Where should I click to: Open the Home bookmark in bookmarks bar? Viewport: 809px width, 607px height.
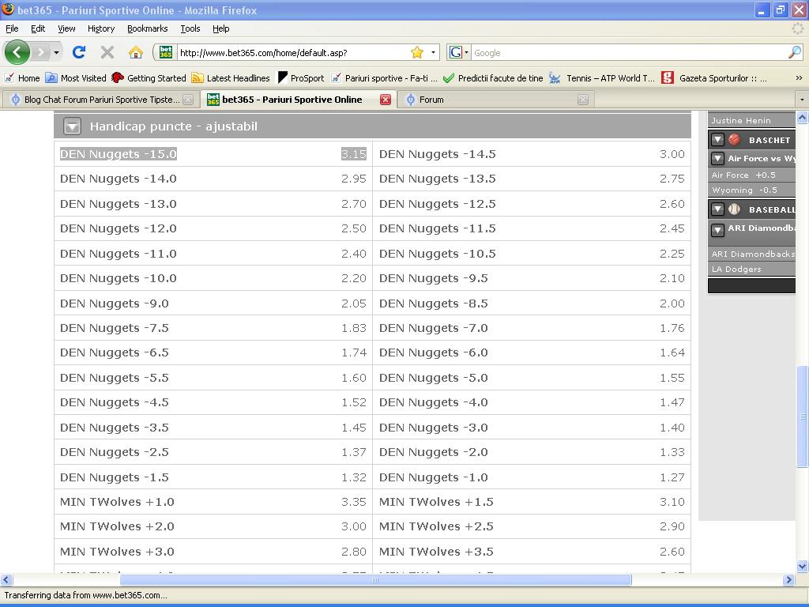(21, 78)
